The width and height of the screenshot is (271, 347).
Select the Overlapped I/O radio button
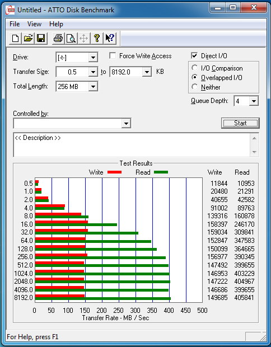click(x=195, y=77)
